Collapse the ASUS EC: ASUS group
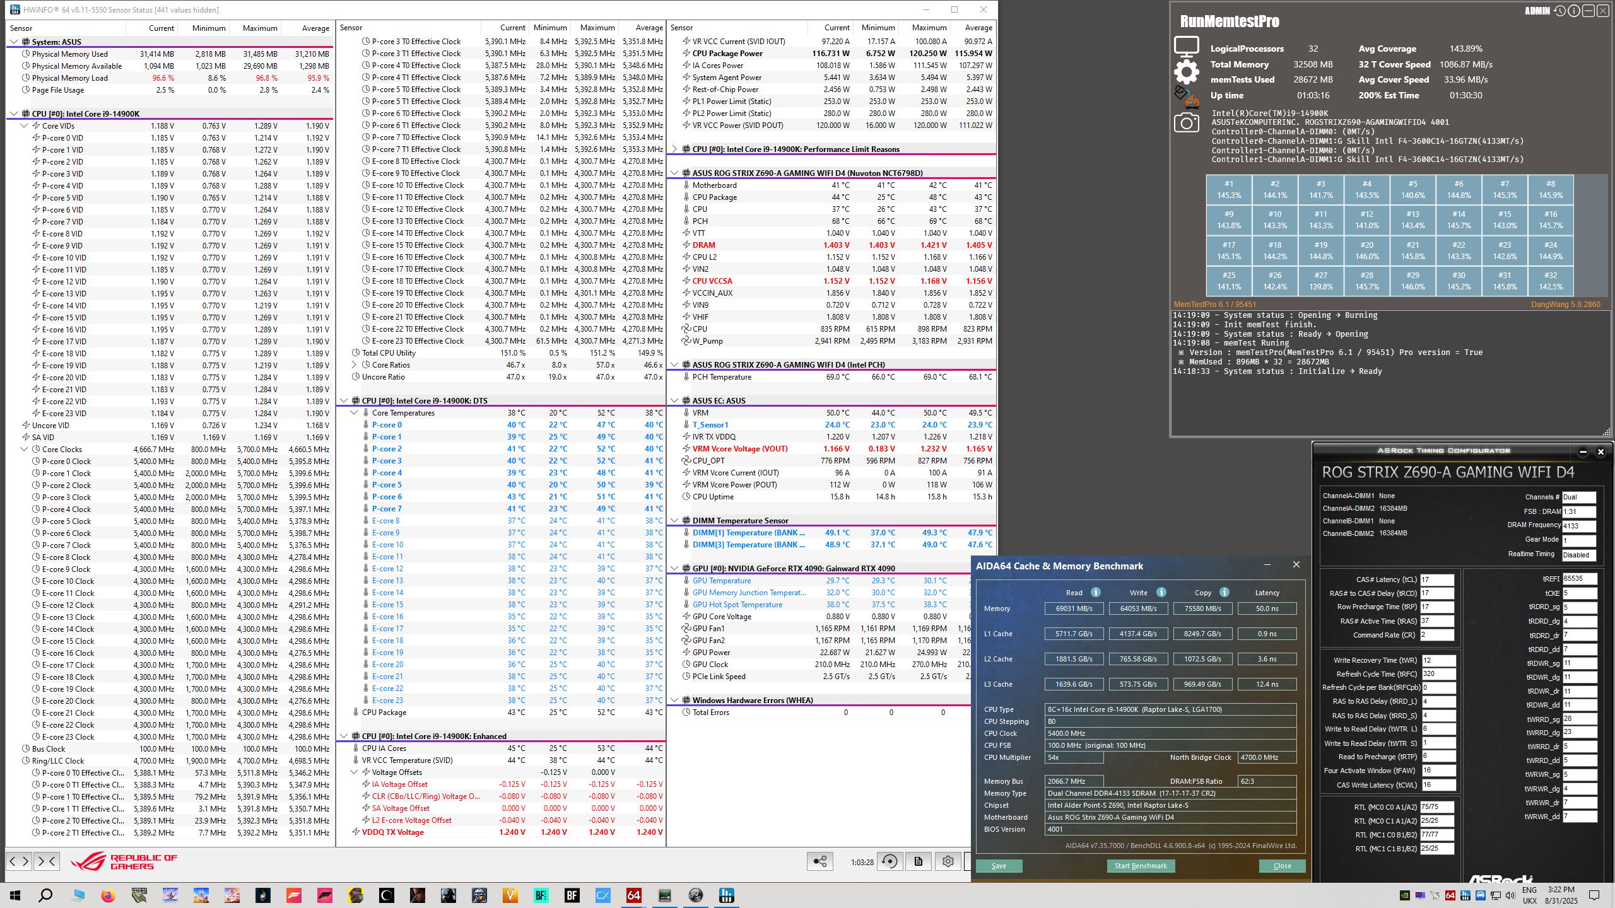Screen dimensions: 1615x908 (x=674, y=401)
